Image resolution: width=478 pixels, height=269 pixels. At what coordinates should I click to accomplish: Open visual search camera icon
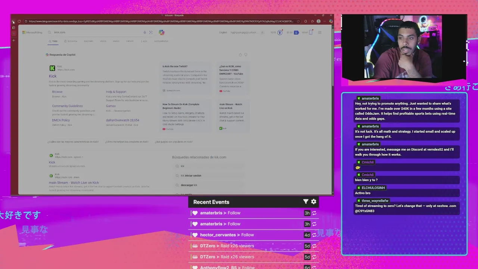[x=151, y=33]
